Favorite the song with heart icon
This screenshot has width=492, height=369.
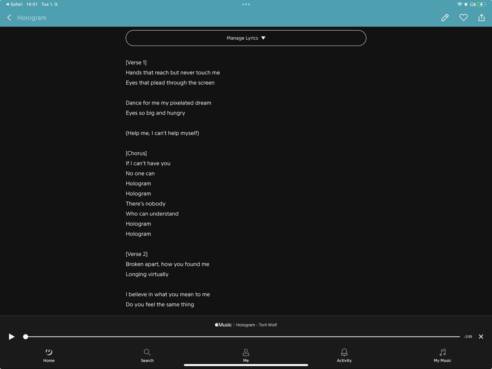click(463, 18)
